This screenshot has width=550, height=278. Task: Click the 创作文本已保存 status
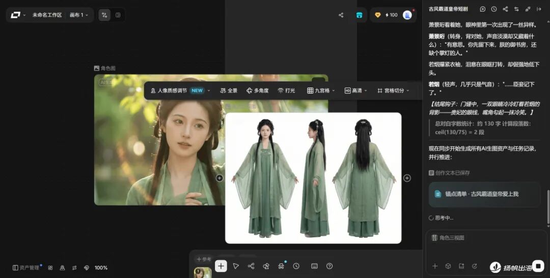click(x=449, y=173)
